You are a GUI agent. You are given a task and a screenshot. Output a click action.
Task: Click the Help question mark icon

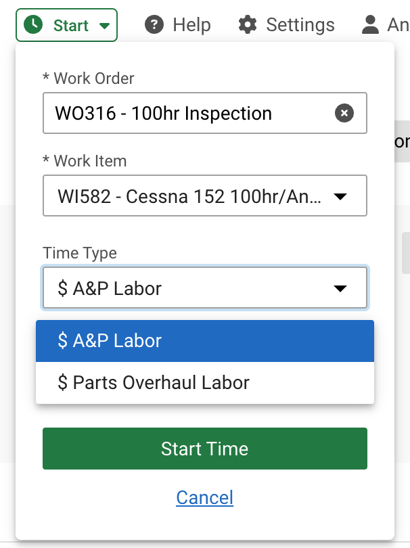[154, 25]
